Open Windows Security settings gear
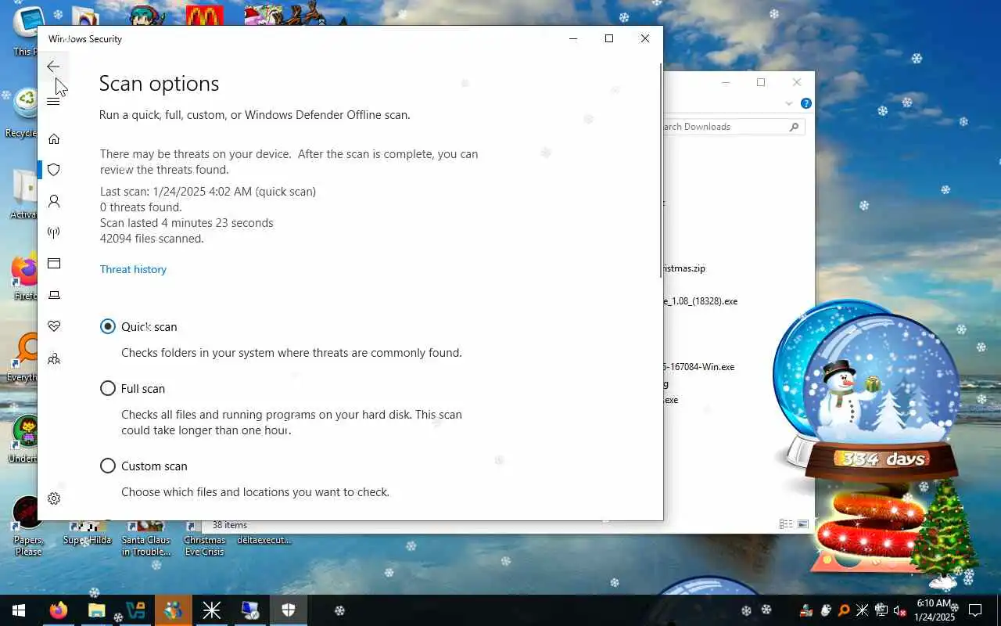Image resolution: width=1001 pixels, height=626 pixels. (54, 498)
